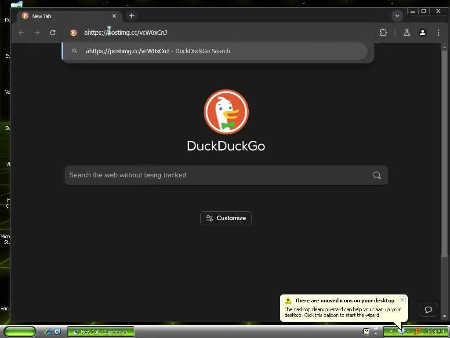Image resolution: width=450 pixels, height=338 pixels.
Task: Click the page scrollbar down arrow
Action: [445, 316]
